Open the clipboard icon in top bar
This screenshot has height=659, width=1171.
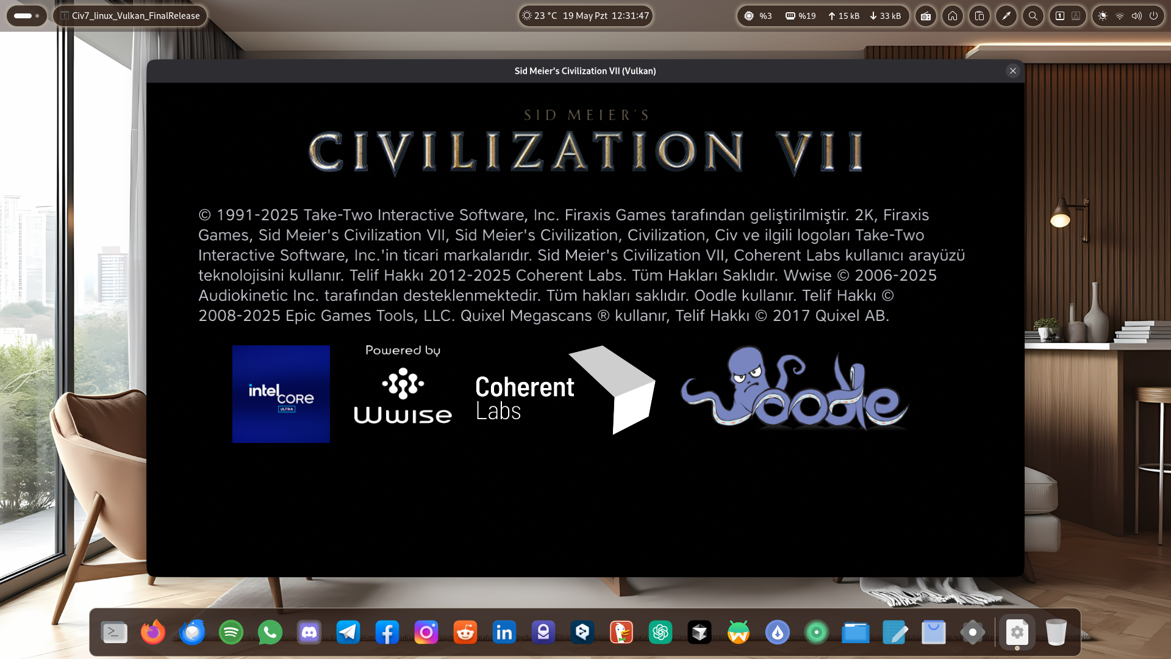979,16
